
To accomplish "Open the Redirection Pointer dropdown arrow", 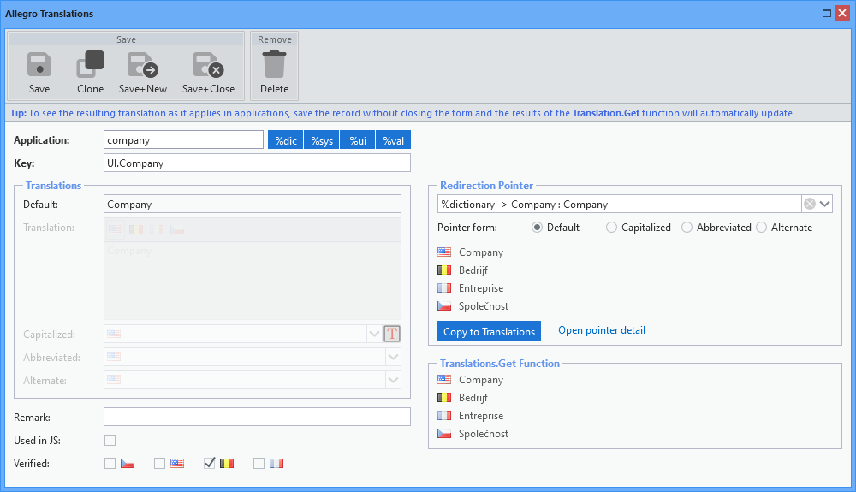I will (825, 204).
